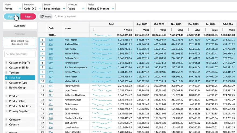
Task: Click the Drag at least two dimensions drop area
Action: tap(20, 42)
